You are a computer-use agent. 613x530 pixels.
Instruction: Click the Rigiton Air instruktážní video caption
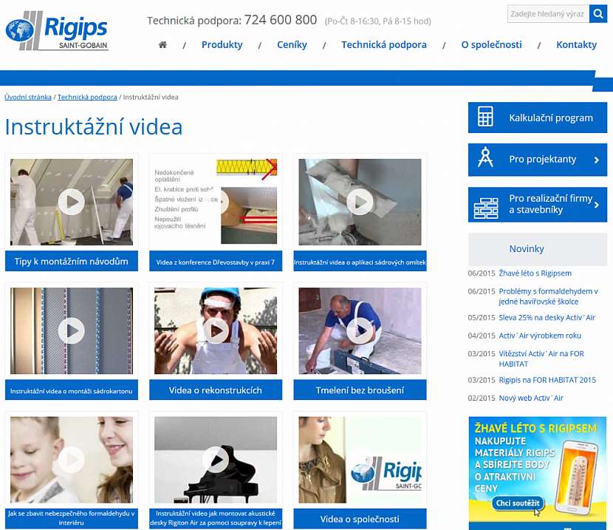[x=216, y=518]
